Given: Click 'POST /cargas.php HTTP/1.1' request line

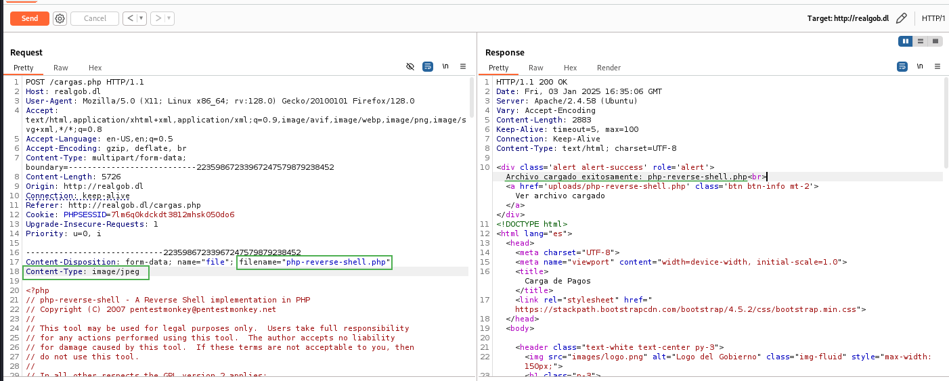Looking at the screenshot, I should click(x=85, y=82).
